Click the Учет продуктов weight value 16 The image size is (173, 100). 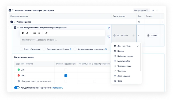pyautogui.click(x=139, y=22)
